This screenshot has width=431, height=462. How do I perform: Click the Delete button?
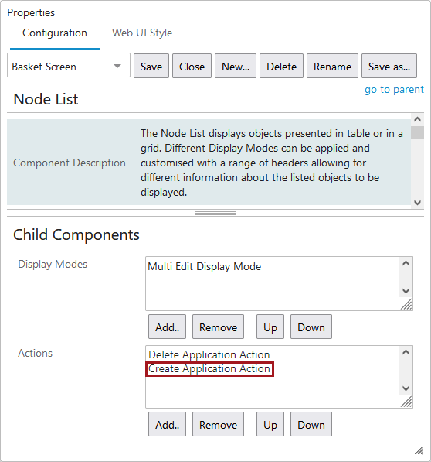coord(281,66)
